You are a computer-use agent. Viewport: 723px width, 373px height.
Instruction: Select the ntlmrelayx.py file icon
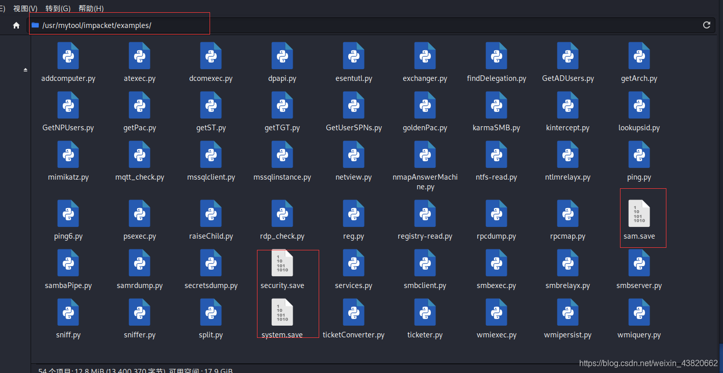[568, 155]
